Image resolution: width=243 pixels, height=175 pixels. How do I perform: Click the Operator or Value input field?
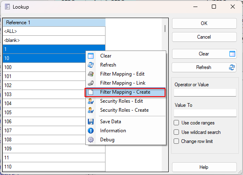pos(205,92)
